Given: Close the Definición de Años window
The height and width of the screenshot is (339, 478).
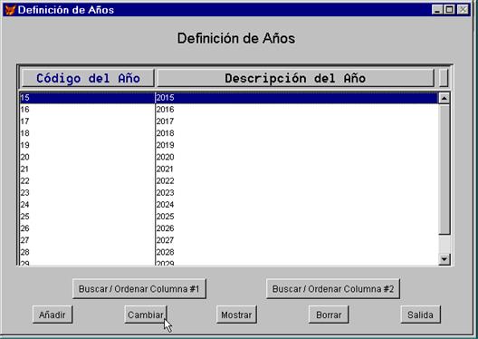Looking at the screenshot, I should pyautogui.click(x=463, y=10).
